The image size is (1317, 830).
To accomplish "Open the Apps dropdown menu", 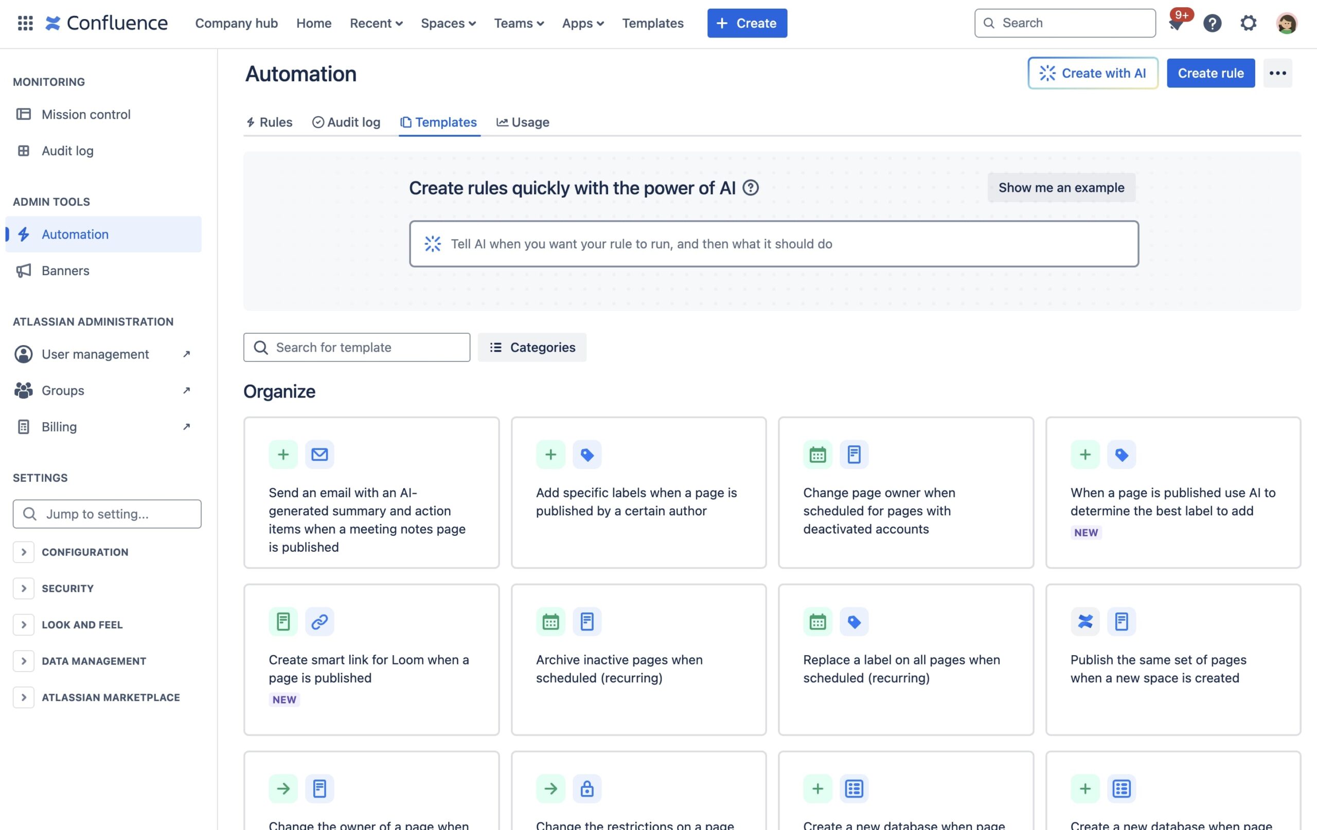I will coord(582,23).
